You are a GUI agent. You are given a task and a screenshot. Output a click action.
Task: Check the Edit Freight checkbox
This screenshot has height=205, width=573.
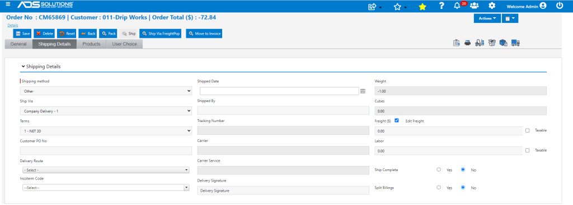click(397, 120)
